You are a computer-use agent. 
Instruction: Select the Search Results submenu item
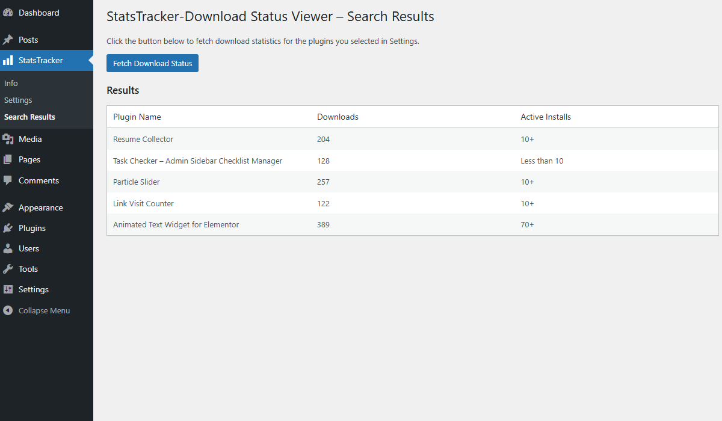(x=29, y=117)
